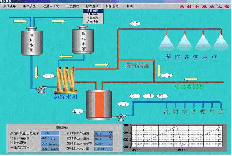Click the 冷却水箱 cooling water tank
Screen dimensions: 232x156
[32, 41]
